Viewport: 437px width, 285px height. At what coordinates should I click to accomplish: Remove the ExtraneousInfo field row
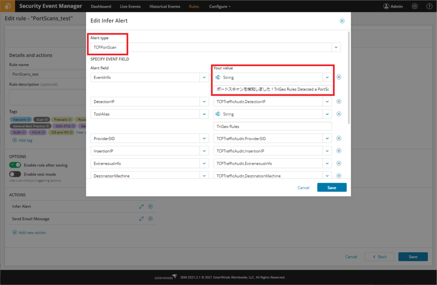point(339,163)
